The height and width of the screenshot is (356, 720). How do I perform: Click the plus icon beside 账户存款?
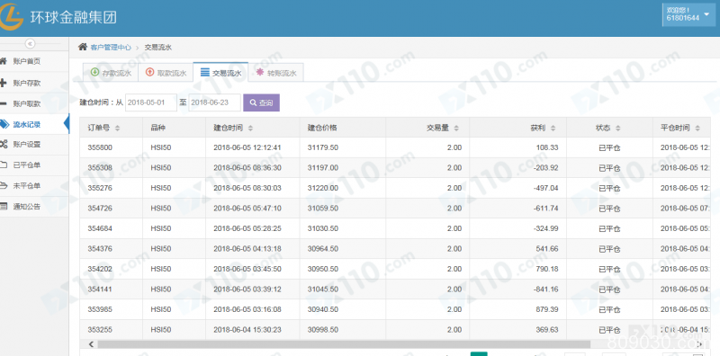(x=4, y=83)
